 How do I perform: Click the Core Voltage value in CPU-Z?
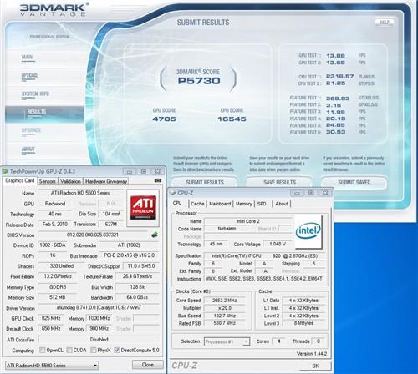click(278, 244)
